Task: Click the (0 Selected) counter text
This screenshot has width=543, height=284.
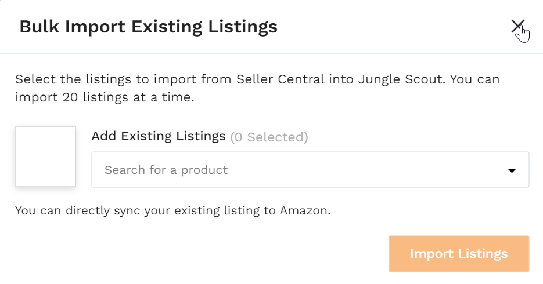Action: (269, 137)
